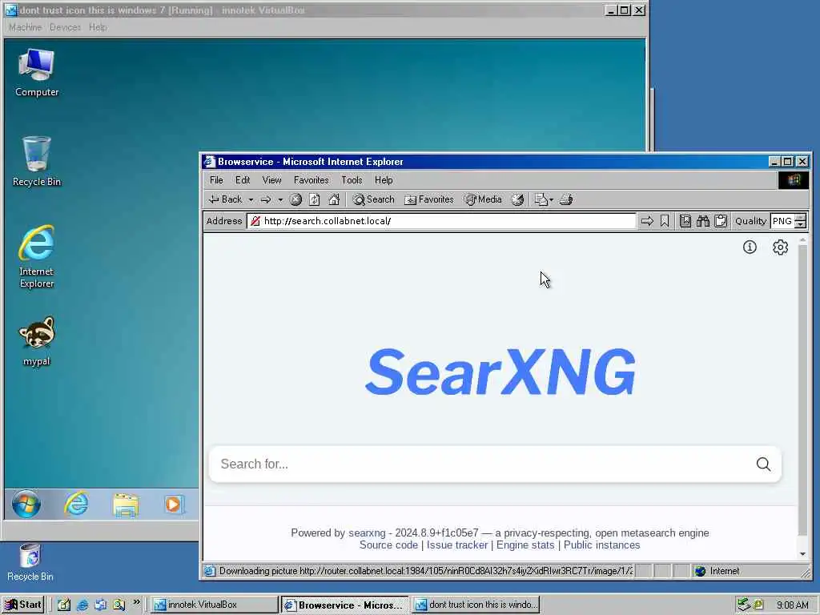Open the Engine stats link

click(x=525, y=545)
